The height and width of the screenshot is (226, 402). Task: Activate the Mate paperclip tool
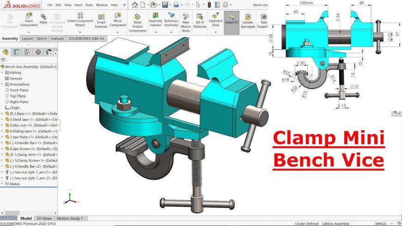pos(43,19)
